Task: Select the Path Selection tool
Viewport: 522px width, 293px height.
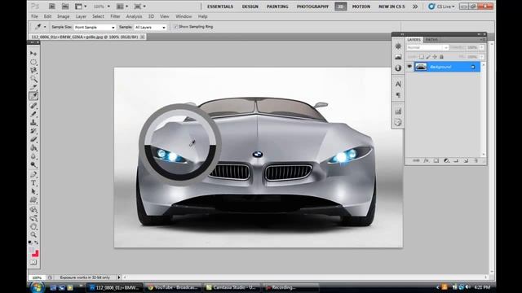Action: pos(33,192)
